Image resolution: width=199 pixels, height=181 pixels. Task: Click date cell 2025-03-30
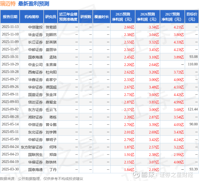10,169
